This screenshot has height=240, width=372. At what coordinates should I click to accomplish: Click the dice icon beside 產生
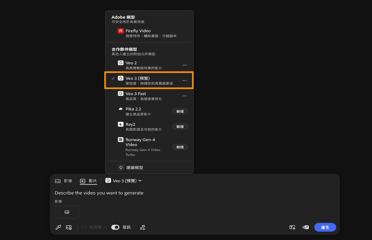pos(306,227)
